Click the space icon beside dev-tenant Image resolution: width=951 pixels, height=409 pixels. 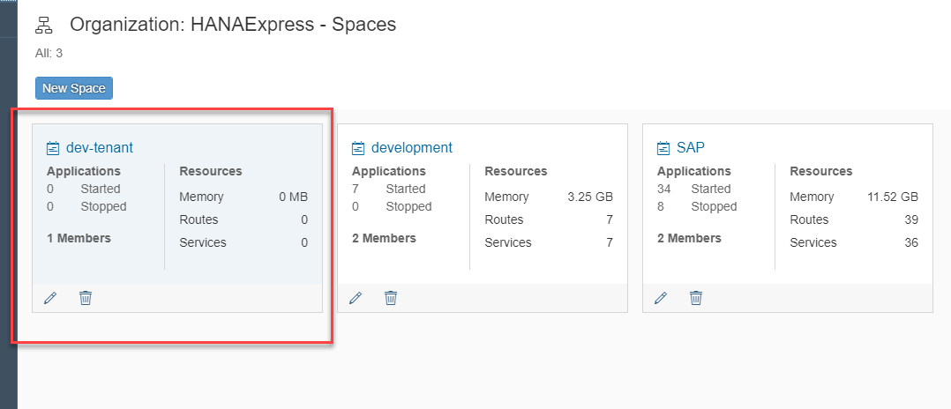pyautogui.click(x=53, y=148)
